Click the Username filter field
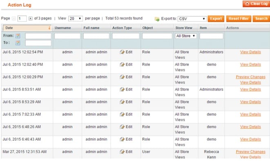This screenshot has height=161, width=270. coord(67,36)
